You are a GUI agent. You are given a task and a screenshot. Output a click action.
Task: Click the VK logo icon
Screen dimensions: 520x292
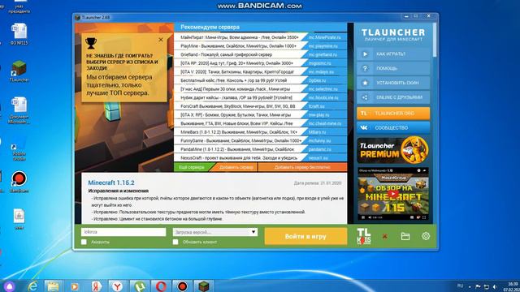click(364, 127)
